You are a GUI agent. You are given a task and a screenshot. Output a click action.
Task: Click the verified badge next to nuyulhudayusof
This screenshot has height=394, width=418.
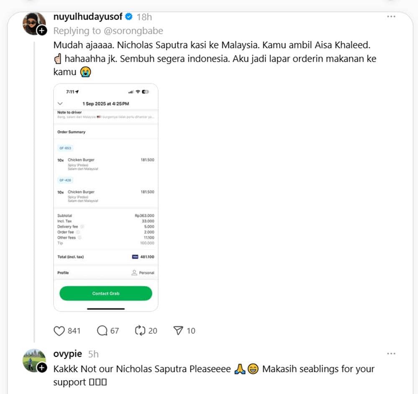coord(129,17)
